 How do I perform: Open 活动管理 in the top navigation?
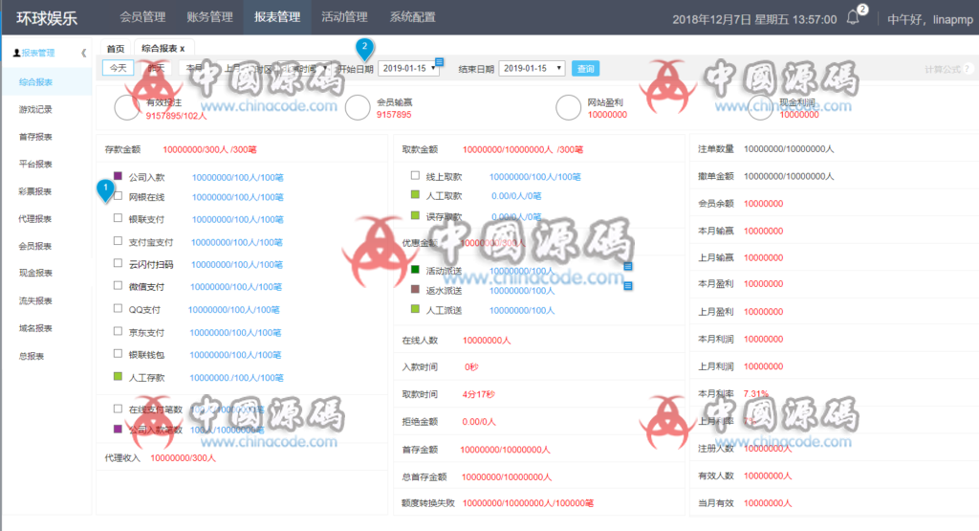[x=344, y=17]
